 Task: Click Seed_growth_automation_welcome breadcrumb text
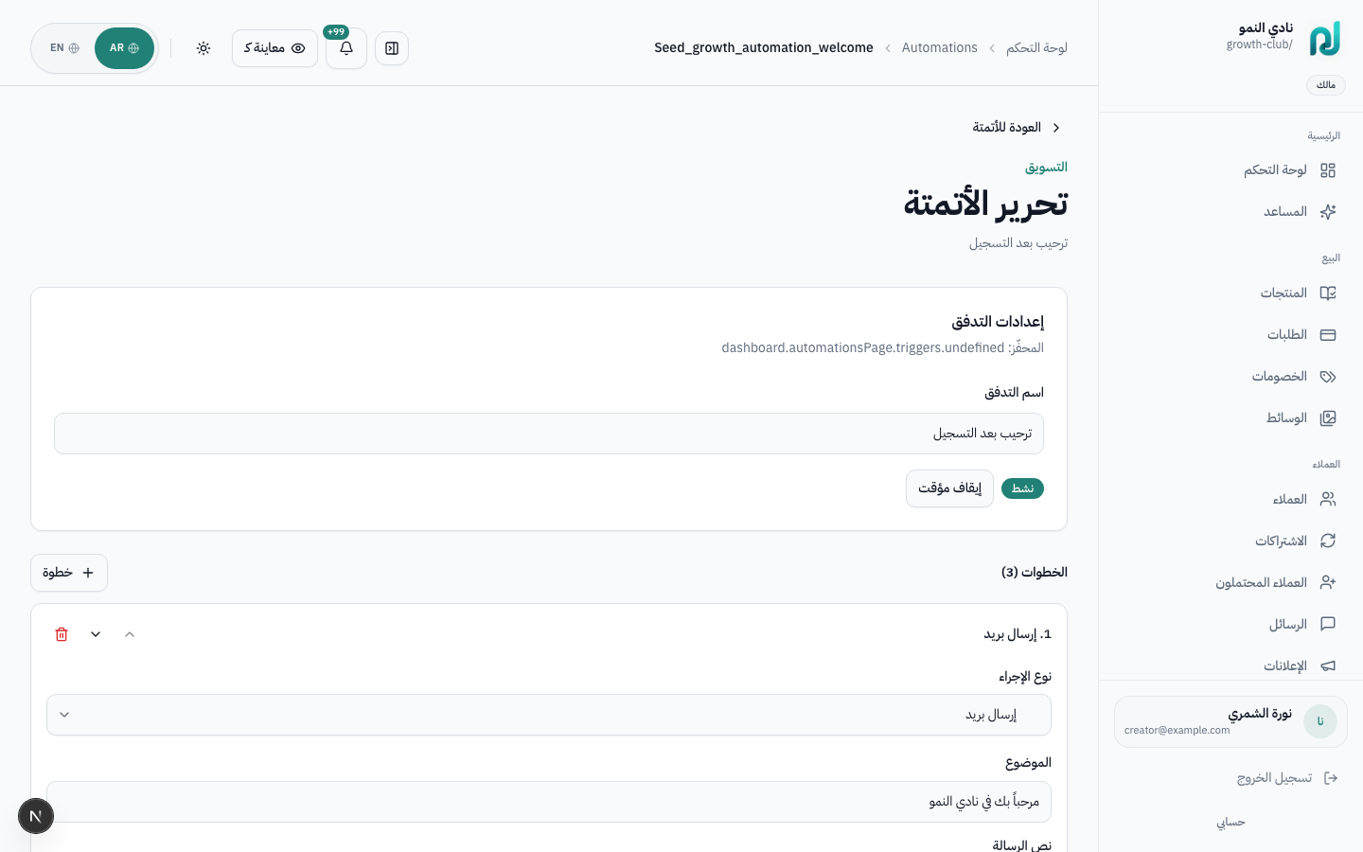[764, 47]
